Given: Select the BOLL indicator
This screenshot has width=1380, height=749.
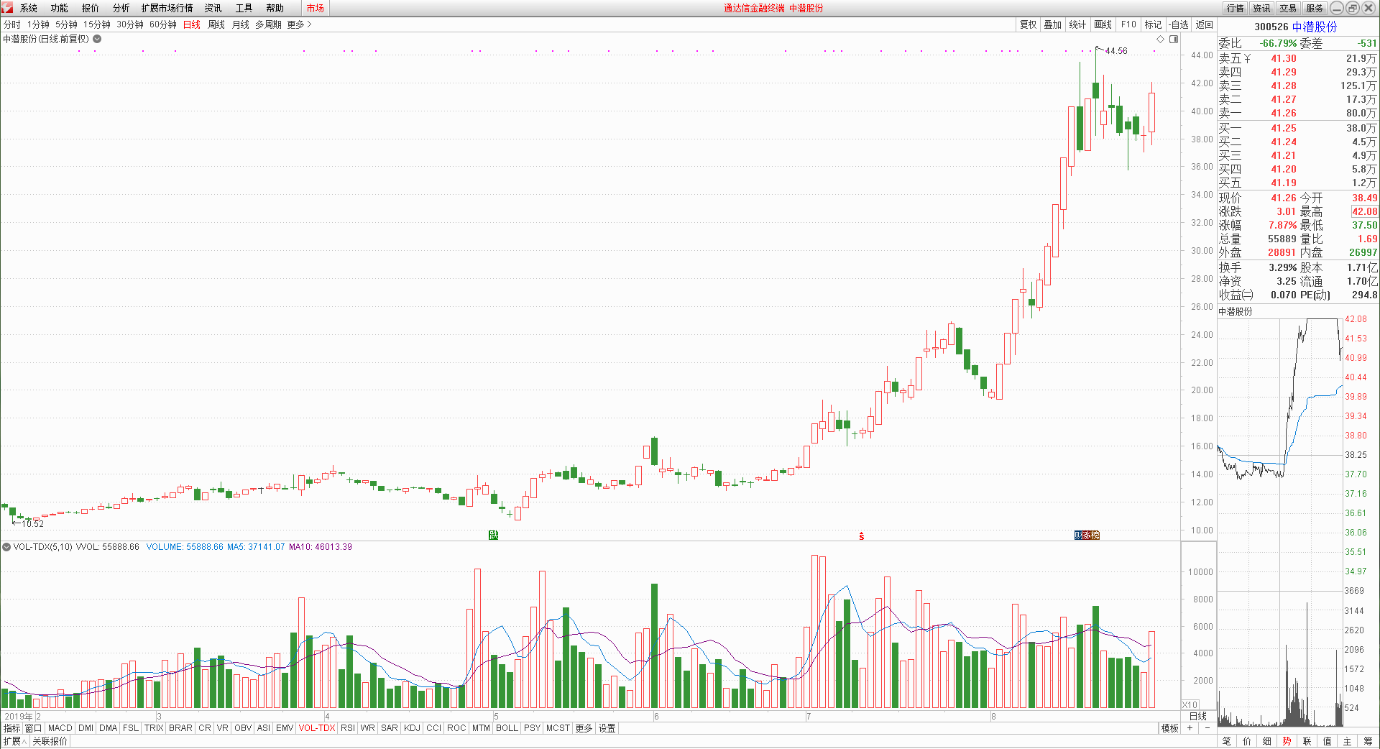Looking at the screenshot, I should tap(507, 728).
